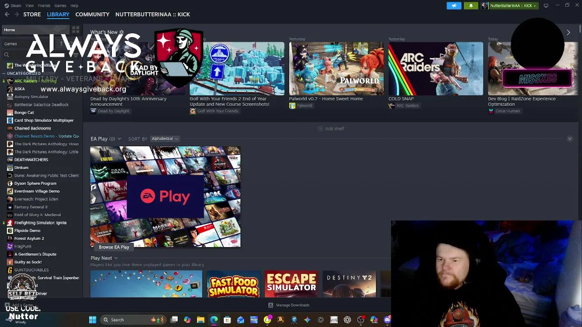Viewport: 582px width, 327px height.
Task: Click Browse EA Play button
Action: [x=114, y=247]
